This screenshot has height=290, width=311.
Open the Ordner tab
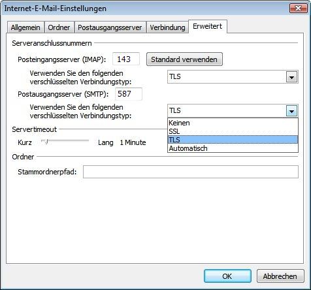59,27
